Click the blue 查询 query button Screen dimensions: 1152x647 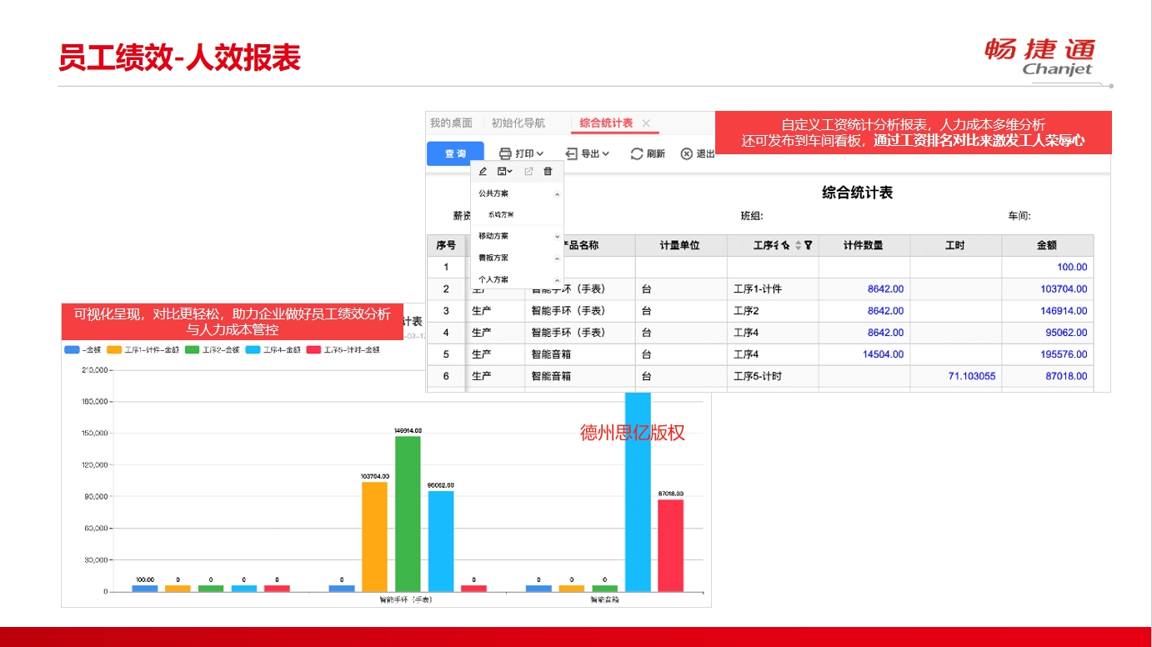pos(455,153)
